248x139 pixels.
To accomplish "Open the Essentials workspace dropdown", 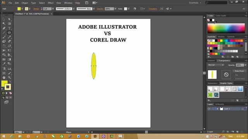I will pos(195,3).
